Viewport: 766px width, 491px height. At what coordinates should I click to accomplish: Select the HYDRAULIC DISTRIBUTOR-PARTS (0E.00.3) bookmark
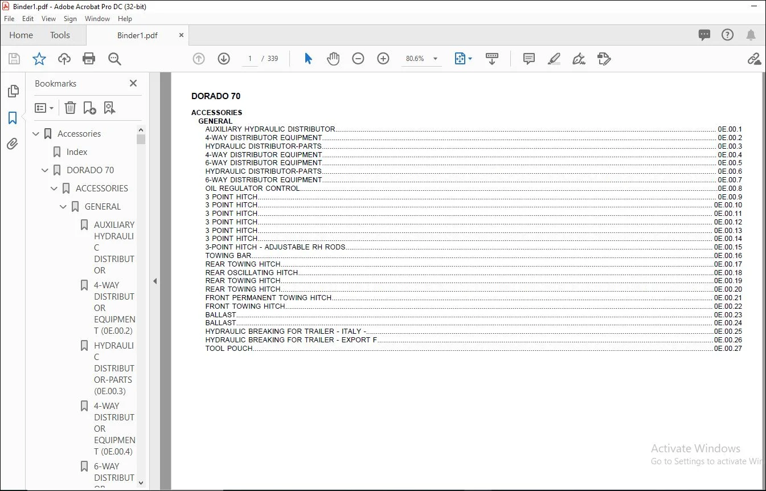point(114,369)
